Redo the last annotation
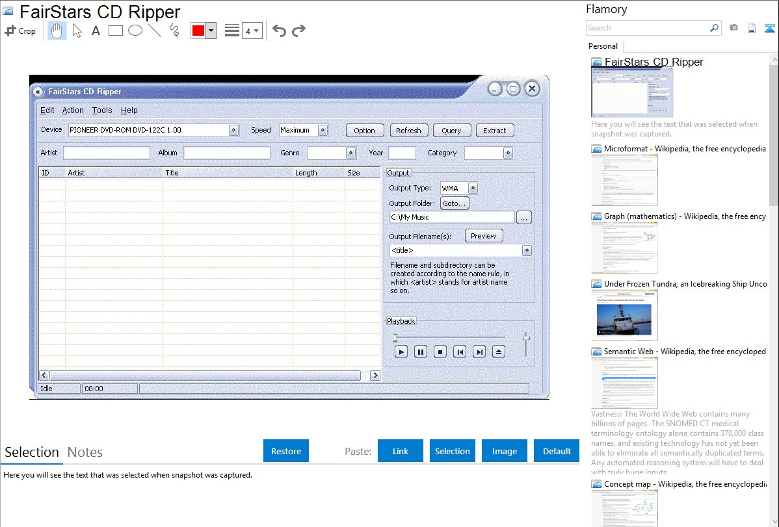The width and height of the screenshot is (779, 527). click(x=298, y=31)
